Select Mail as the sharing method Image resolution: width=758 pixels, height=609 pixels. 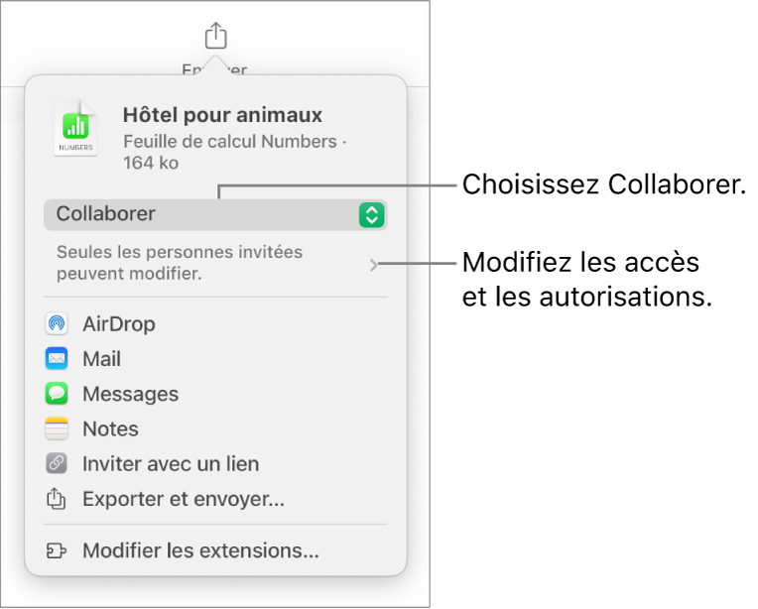[101, 359]
